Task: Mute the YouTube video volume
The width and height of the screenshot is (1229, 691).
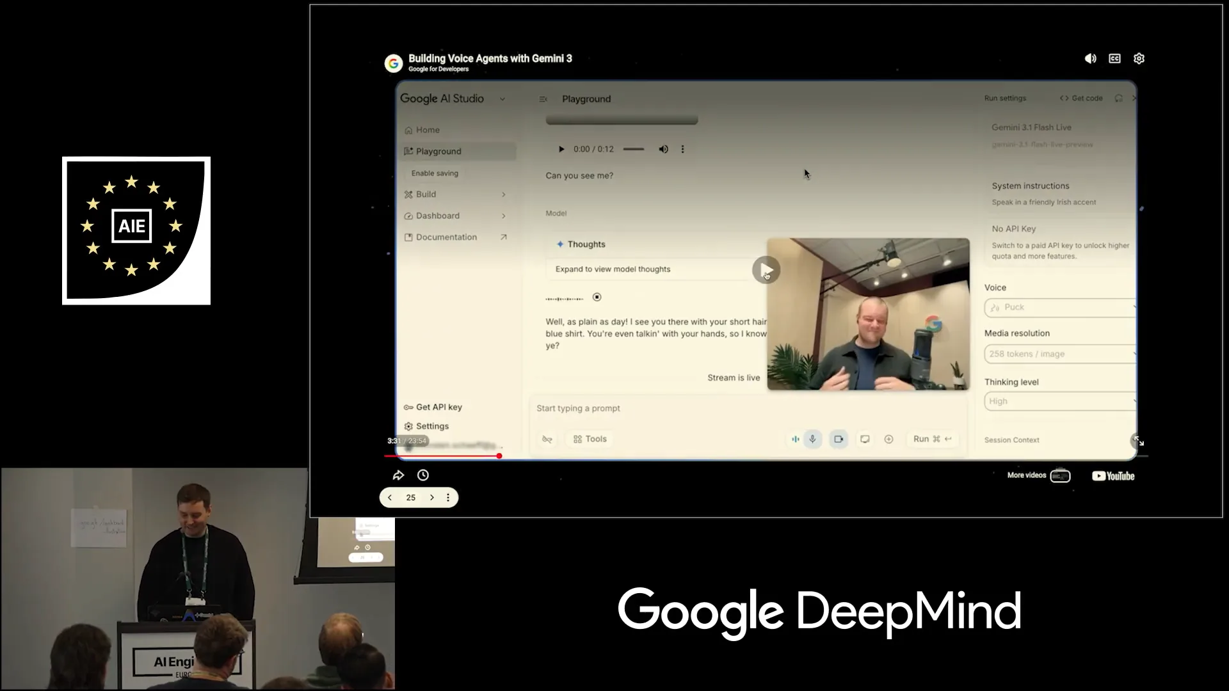Action: pos(1090,58)
